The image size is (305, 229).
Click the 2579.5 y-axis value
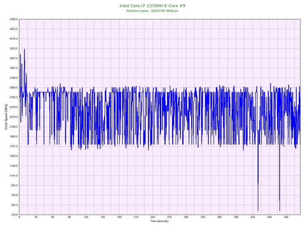[13, 107]
